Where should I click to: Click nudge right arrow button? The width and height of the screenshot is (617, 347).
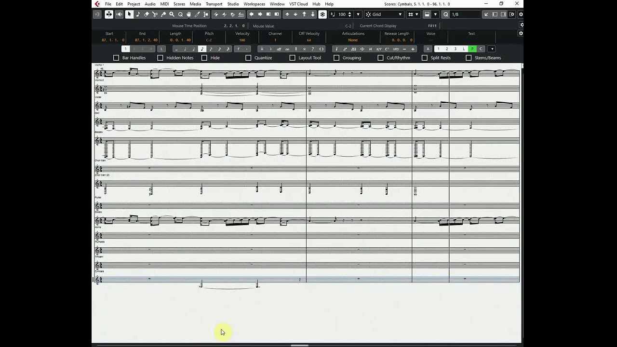coord(260,14)
